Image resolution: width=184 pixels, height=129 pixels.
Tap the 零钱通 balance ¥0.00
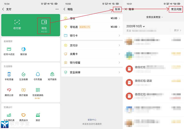[x=114, y=27]
